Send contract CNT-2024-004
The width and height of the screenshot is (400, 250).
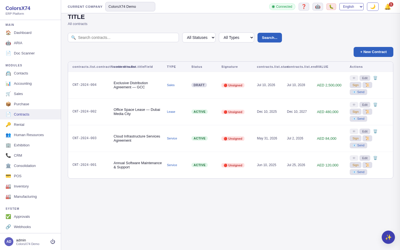click(x=358, y=92)
